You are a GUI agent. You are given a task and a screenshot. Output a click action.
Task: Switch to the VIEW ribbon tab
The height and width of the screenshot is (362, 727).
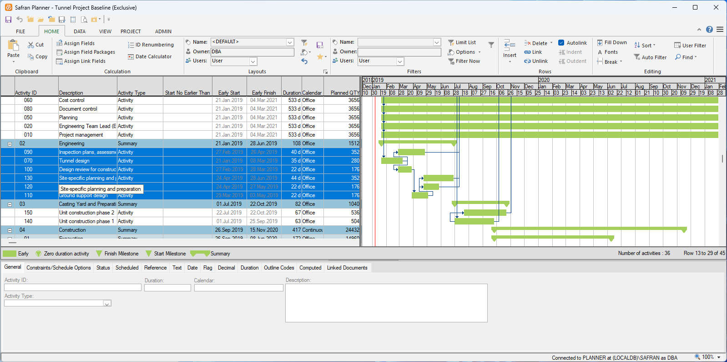(x=105, y=31)
